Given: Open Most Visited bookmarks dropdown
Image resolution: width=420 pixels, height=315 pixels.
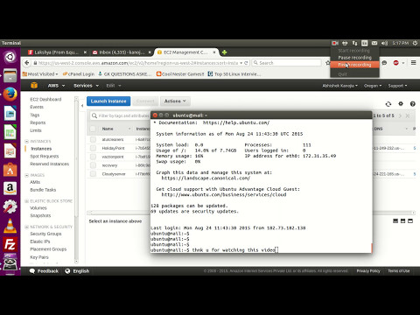Looking at the screenshot, I should pos(40,74).
